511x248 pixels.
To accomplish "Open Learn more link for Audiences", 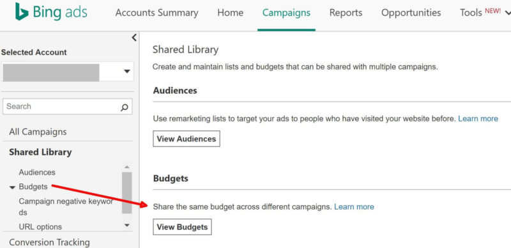I will point(478,119).
